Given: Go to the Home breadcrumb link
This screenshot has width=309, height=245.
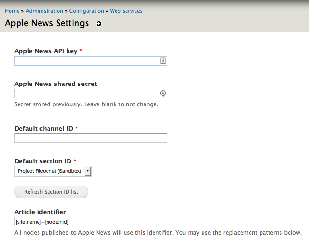Looking at the screenshot, I should 12,11.
